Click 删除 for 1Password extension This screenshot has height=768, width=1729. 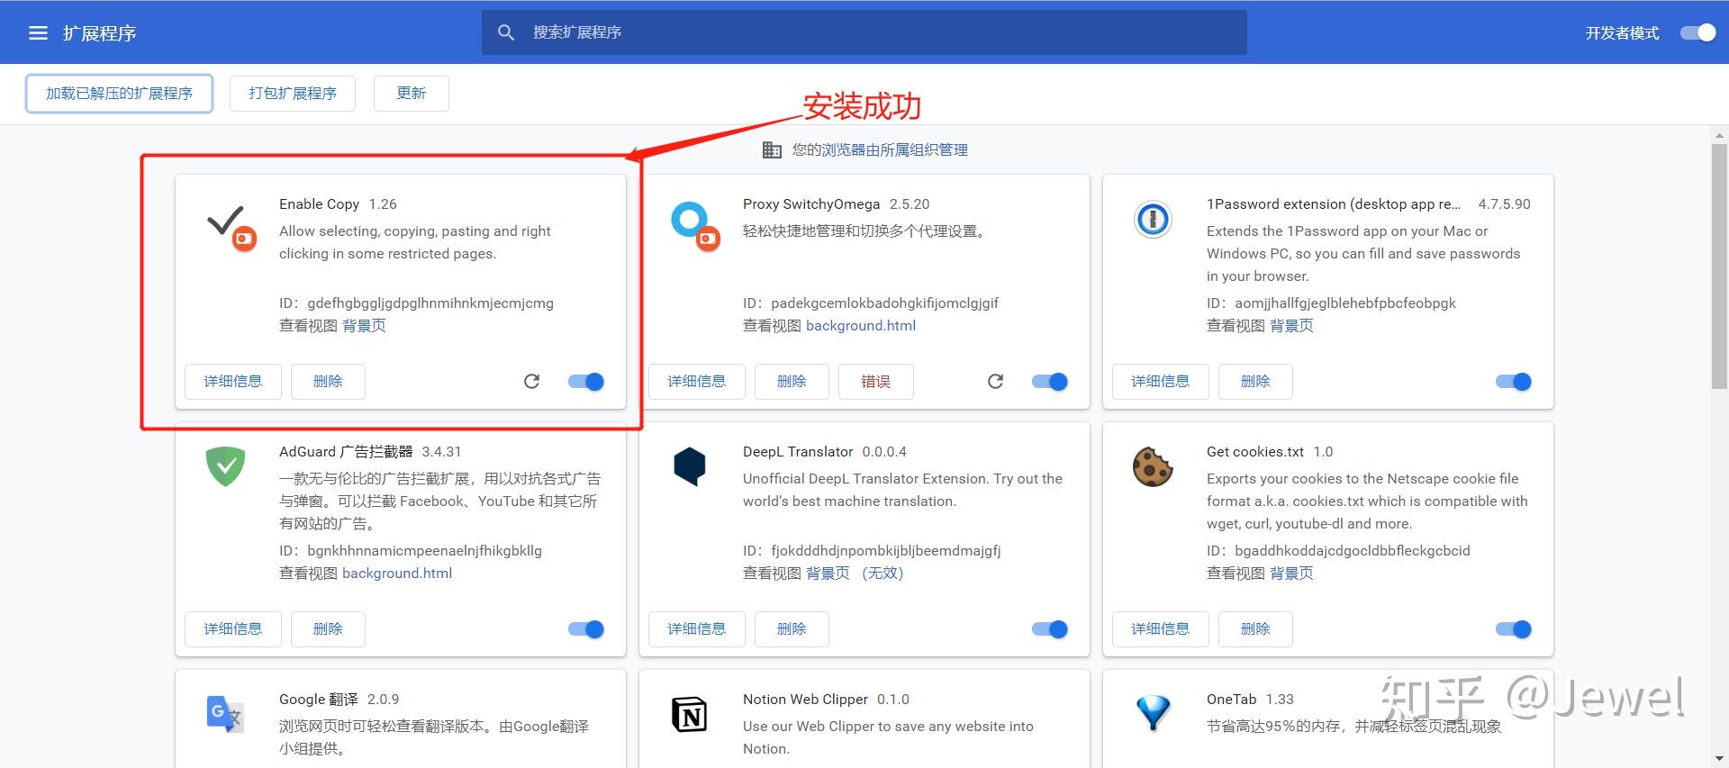[x=1255, y=382]
